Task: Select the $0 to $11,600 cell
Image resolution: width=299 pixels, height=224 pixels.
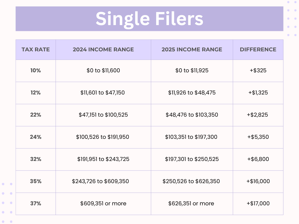Action: tap(103, 71)
